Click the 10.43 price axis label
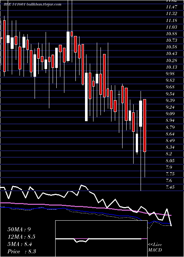 coord(171,54)
